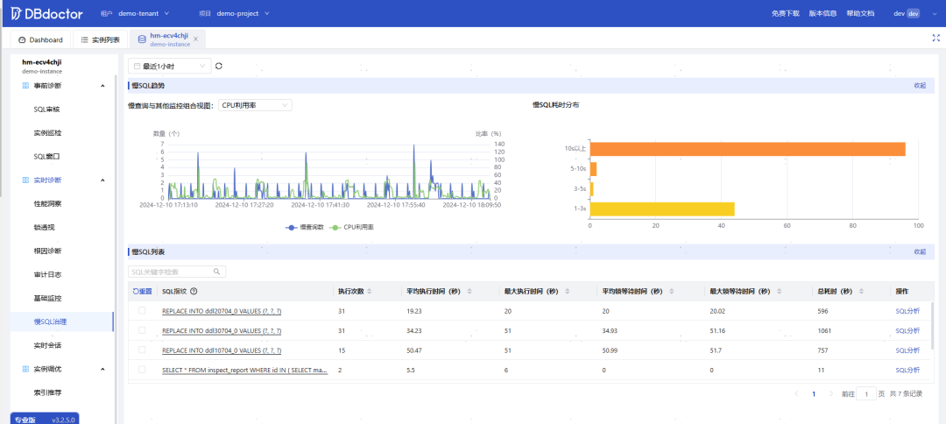Toggle 慢查询数 legend item
The height and width of the screenshot is (424, 946).
click(x=303, y=228)
